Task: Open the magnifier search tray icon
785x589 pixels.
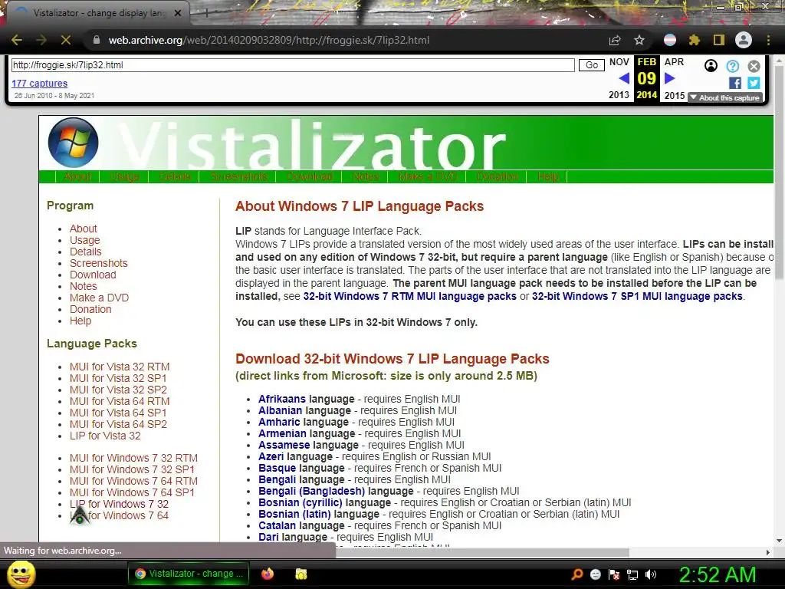Action: (x=576, y=574)
